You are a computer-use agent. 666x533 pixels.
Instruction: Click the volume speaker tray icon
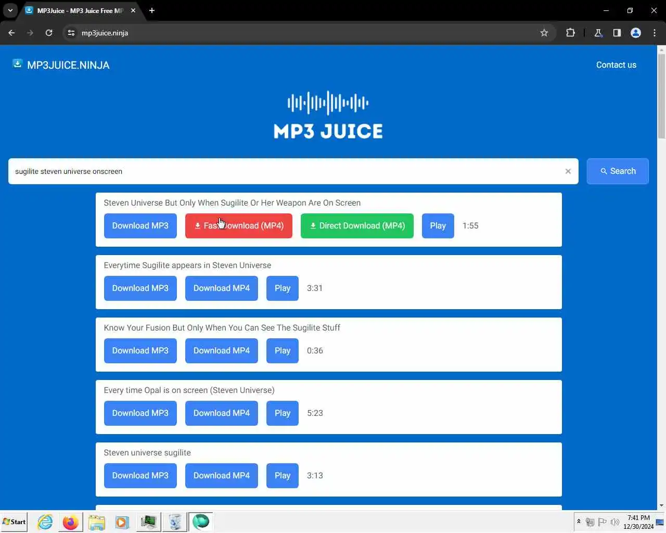pyautogui.click(x=615, y=522)
